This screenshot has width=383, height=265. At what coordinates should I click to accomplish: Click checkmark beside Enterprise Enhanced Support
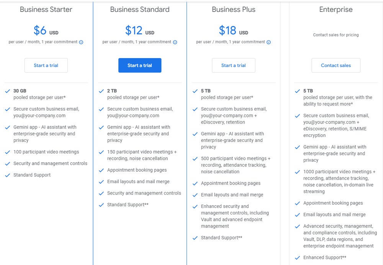pos(298,258)
